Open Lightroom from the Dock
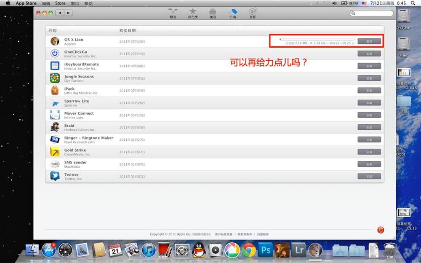The height and width of the screenshot is (263, 421). 298,250
